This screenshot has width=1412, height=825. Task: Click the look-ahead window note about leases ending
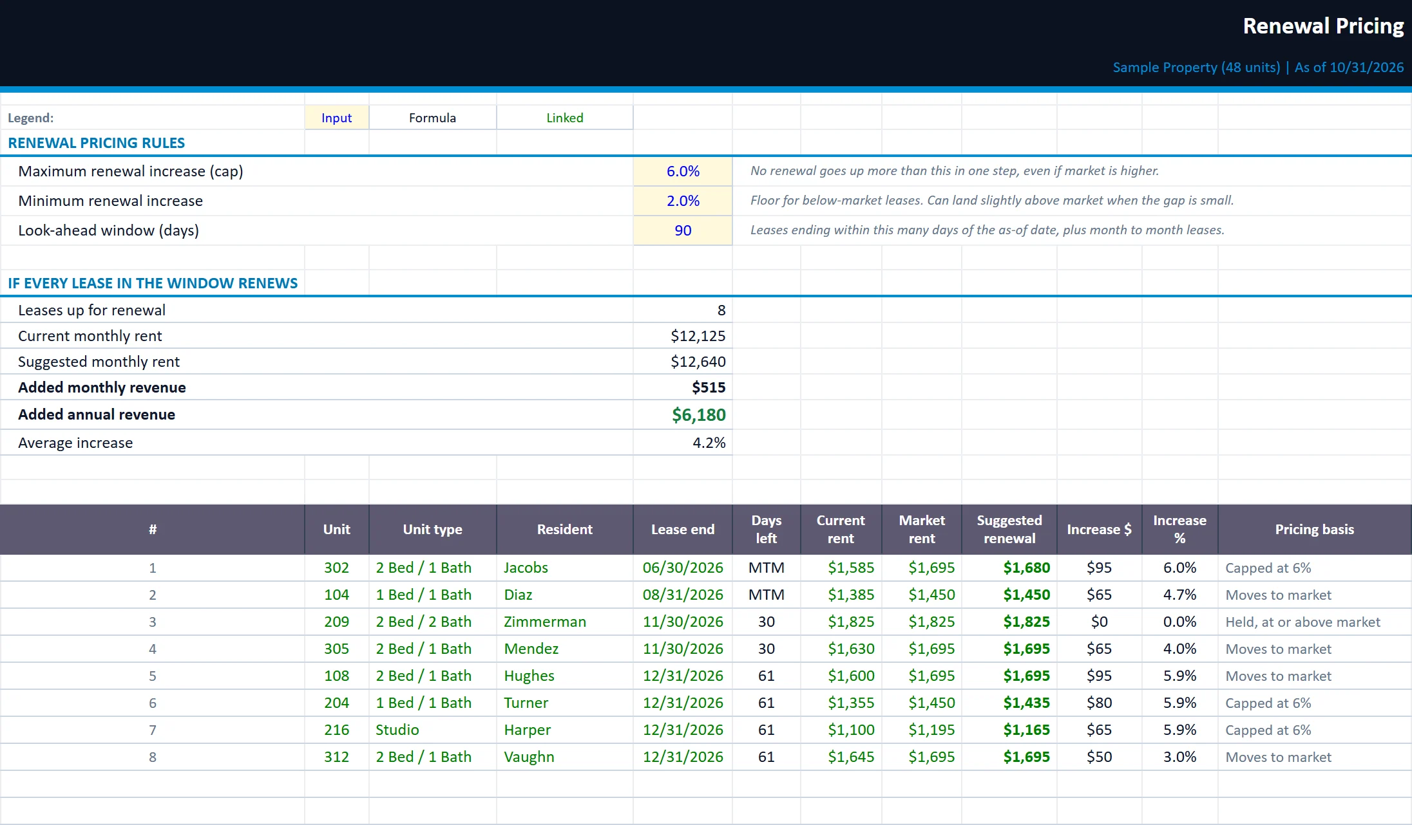(x=987, y=230)
